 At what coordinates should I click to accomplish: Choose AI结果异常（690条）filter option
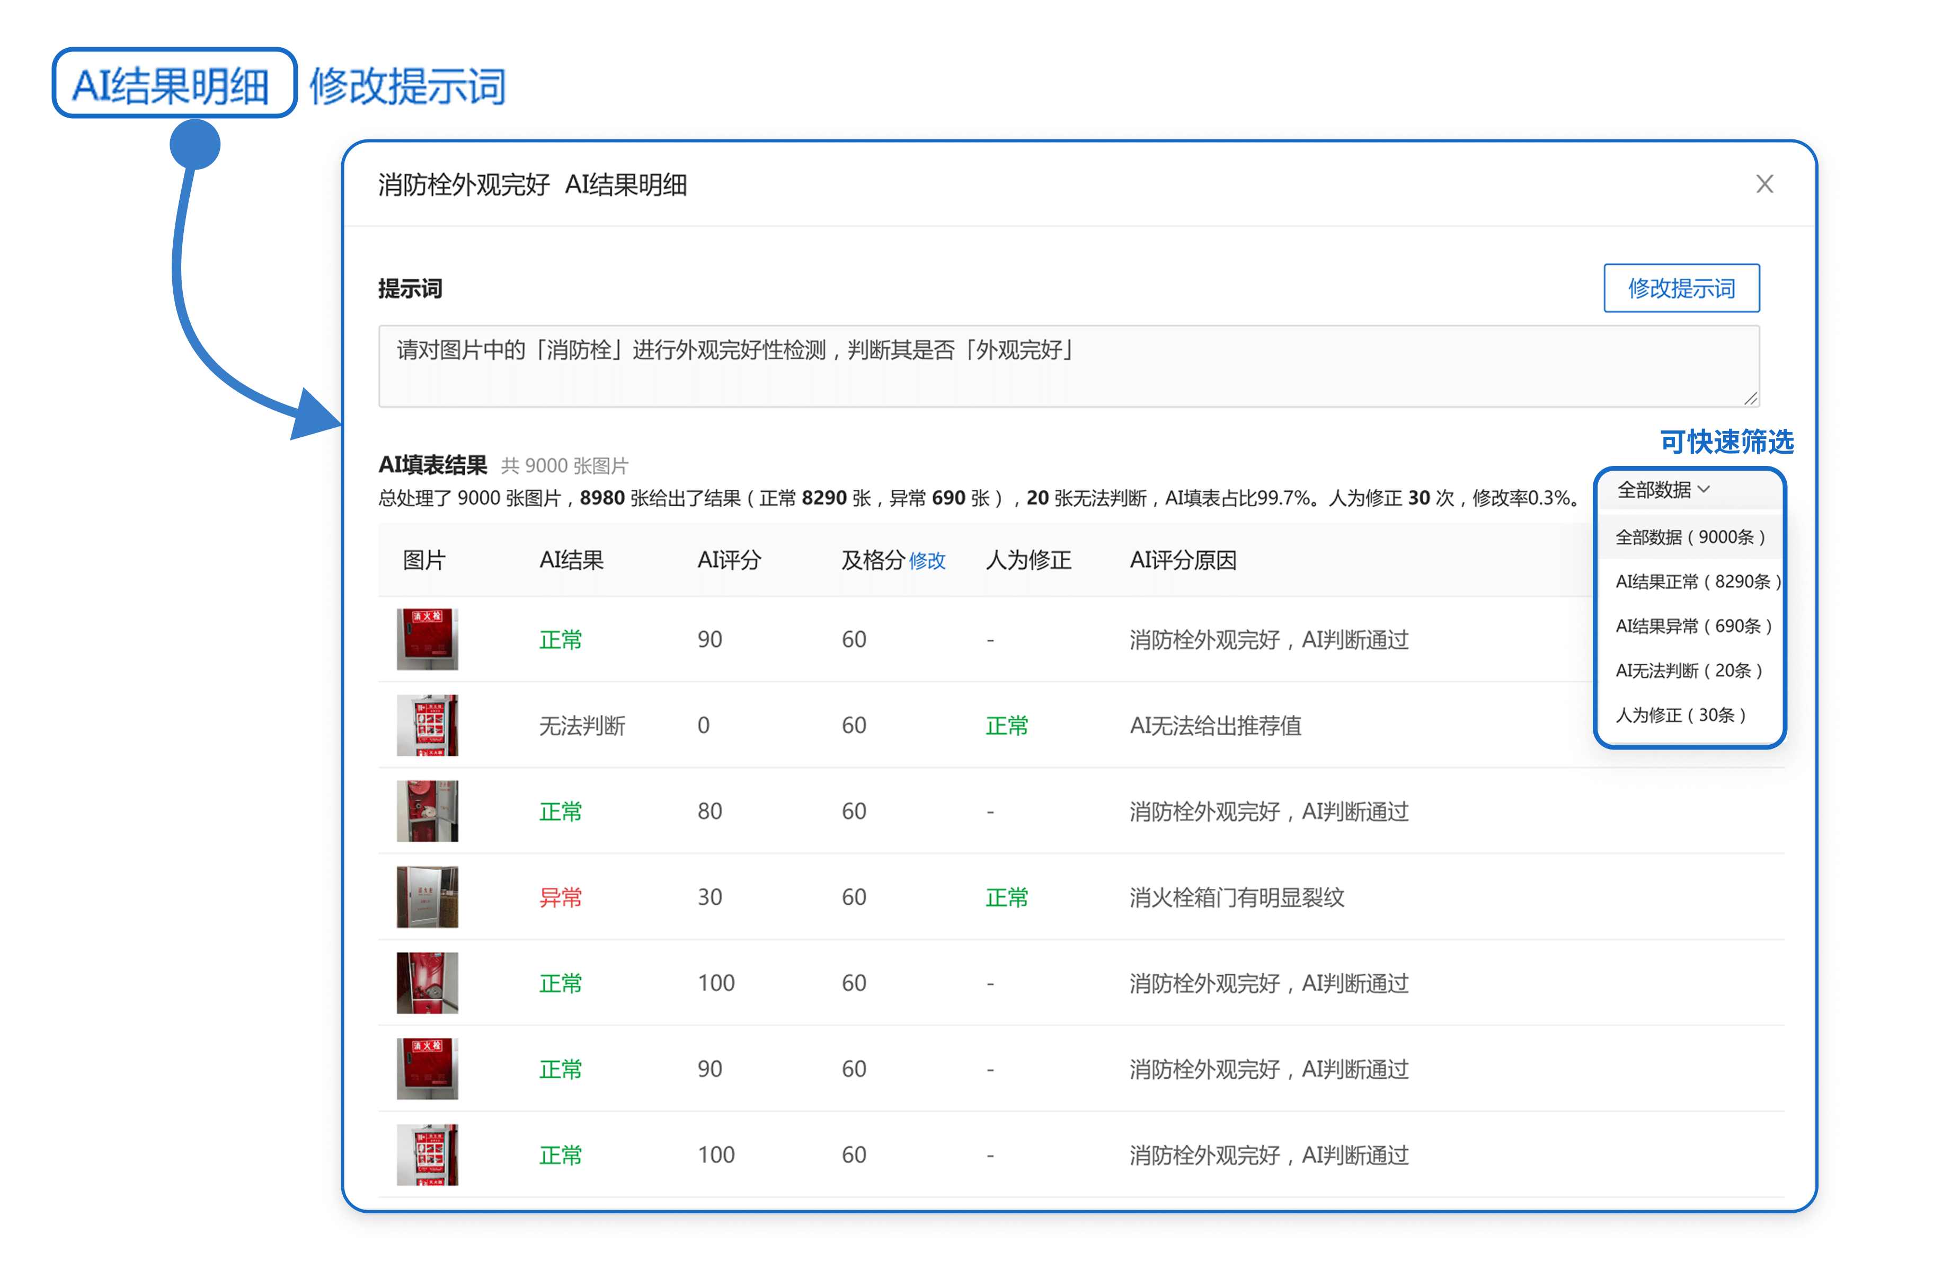coord(1692,626)
